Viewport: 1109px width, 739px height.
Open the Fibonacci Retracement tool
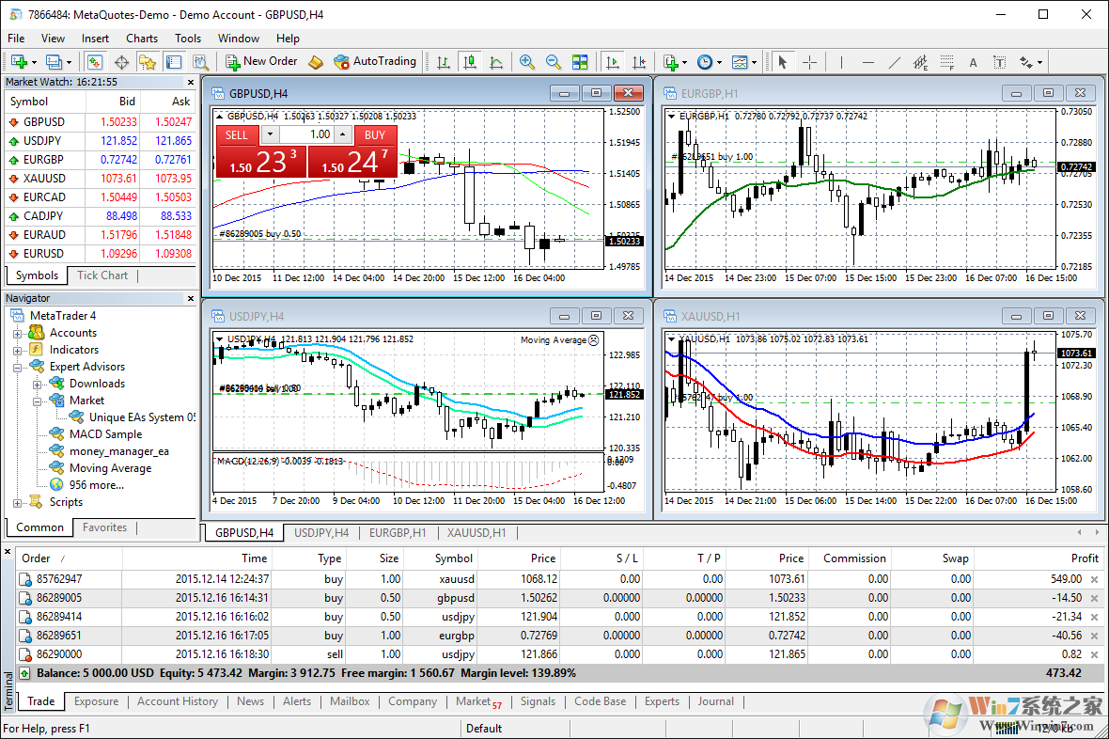(x=946, y=62)
